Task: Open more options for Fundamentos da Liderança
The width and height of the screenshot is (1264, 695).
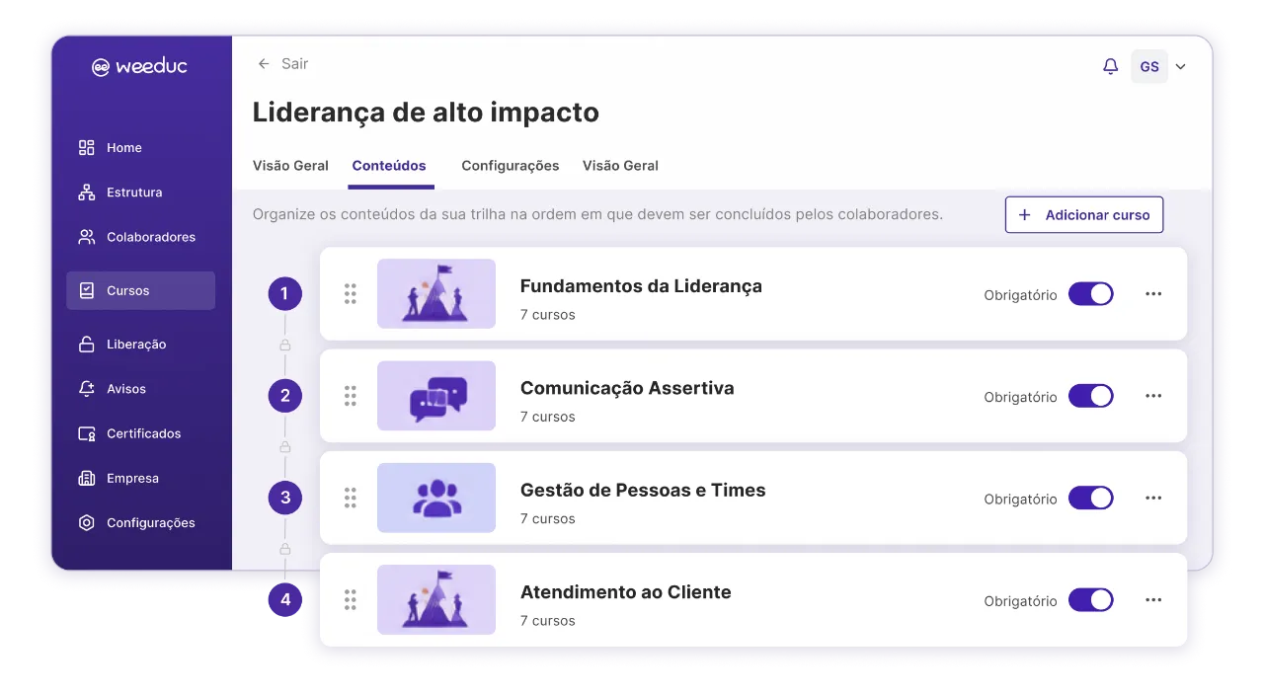Action: coord(1153,294)
